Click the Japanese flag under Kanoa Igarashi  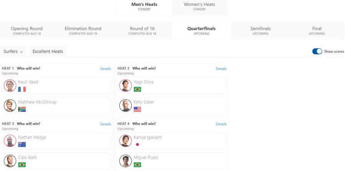(137, 144)
